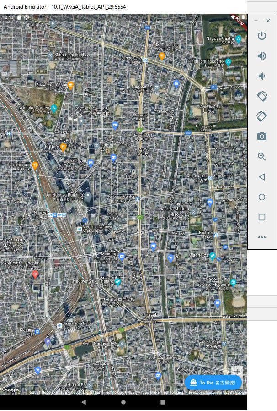Tap the Nagoya ES school marker
This screenshot has height=411, width=277.
coord(157,87)
